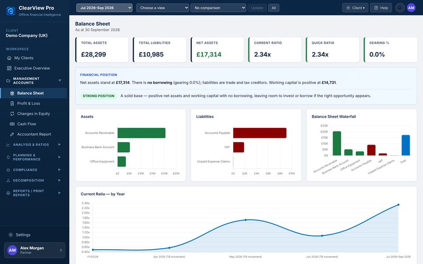This screenshot has width=423, height=264.
Task: Click the Profit & Loss document icon
Action: click(12, 103)
